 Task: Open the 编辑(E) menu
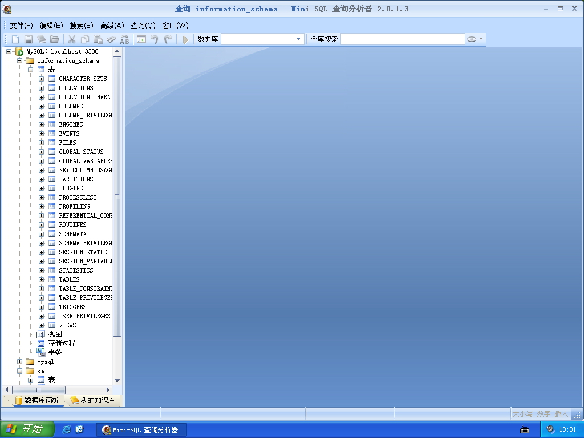tap(51, 25)
